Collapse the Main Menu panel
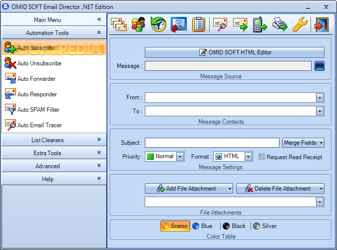This screenshot has height=250, width=337. (99, 19)
